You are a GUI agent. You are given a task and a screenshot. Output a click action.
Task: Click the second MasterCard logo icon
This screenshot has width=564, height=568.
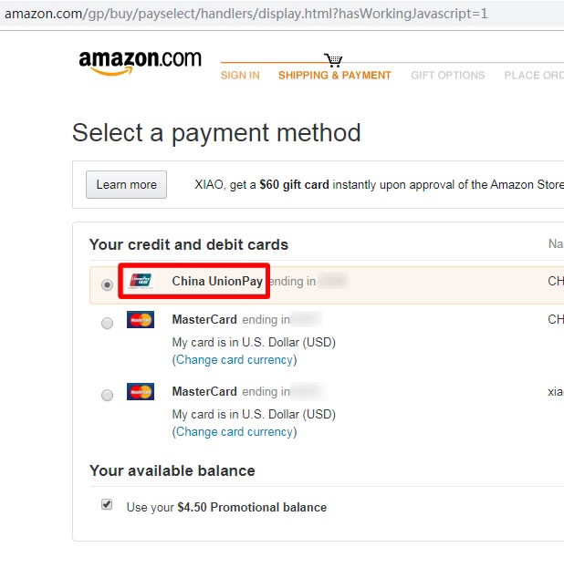pos(141,392)
